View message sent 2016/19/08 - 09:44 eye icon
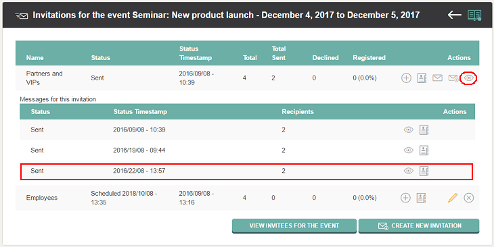The image size is (494, 247). [x=409, y=150]
